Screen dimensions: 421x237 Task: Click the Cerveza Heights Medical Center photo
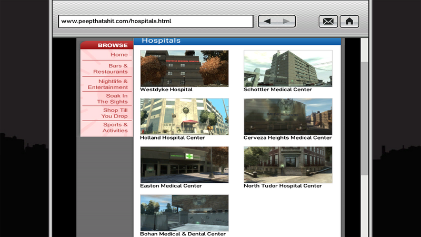pos(288,116)
